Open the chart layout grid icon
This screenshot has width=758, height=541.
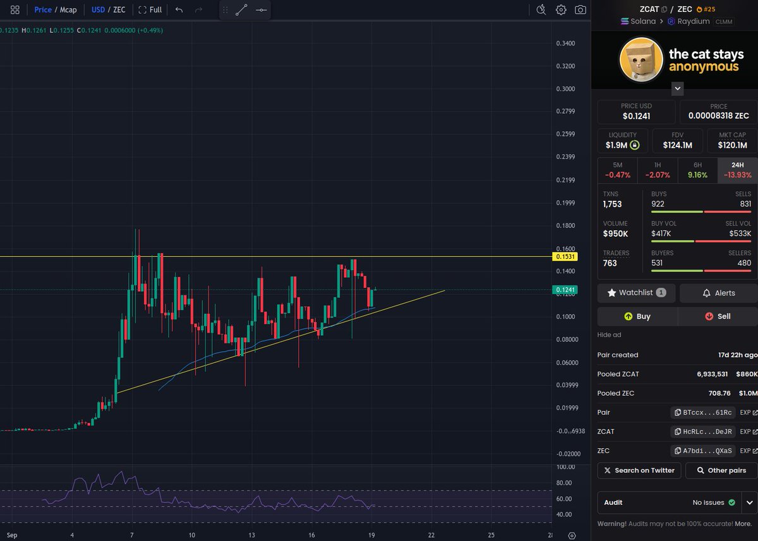(15, 10)
